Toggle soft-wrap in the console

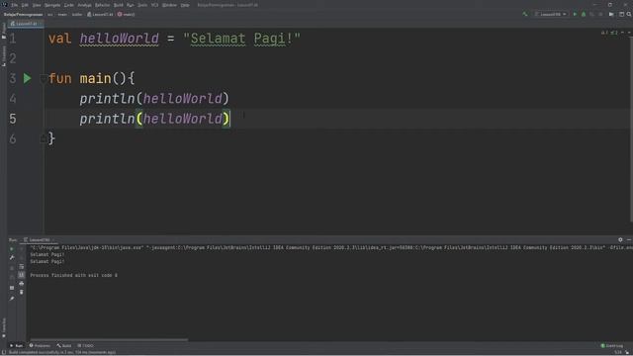pyautogui.click(x=22, y=266)
